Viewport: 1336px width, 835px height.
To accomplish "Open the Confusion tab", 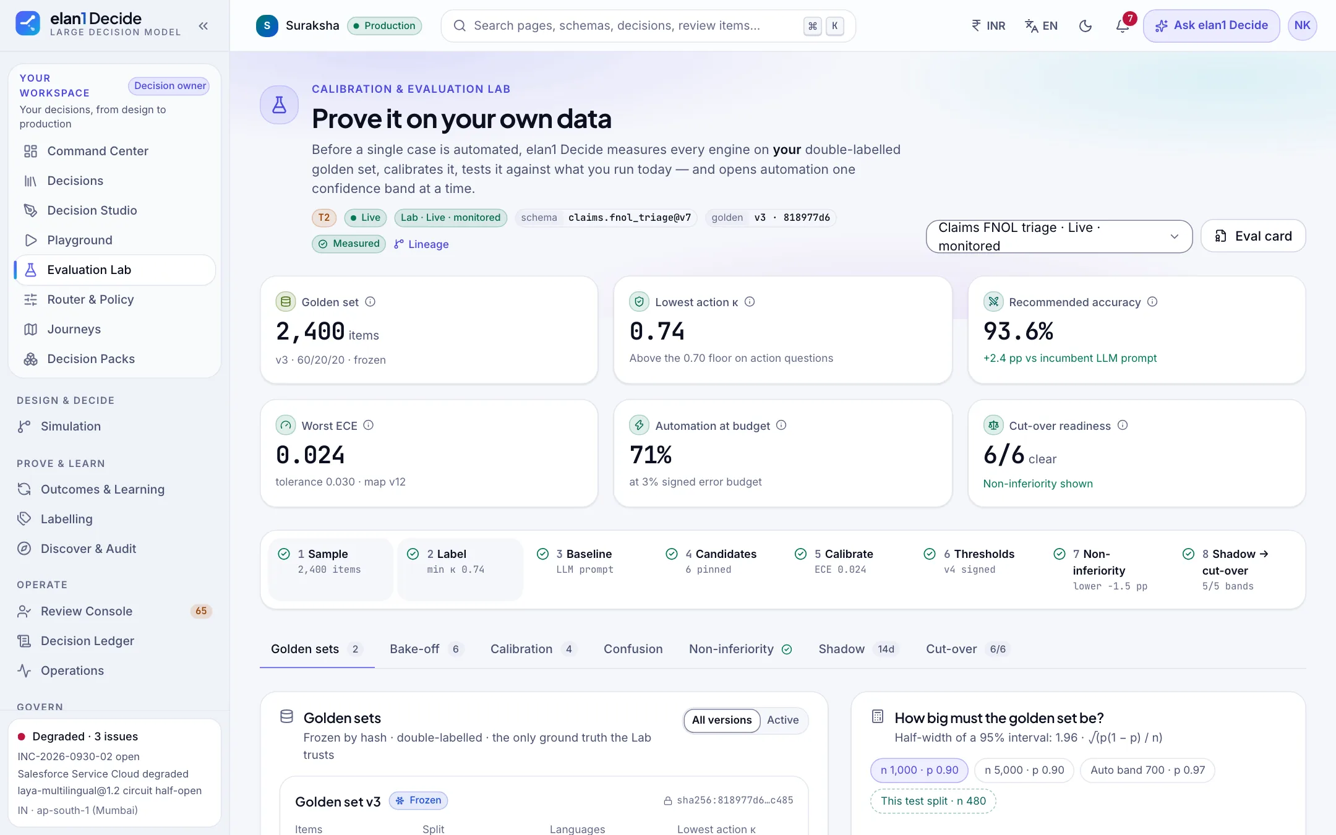I will 633,649.
